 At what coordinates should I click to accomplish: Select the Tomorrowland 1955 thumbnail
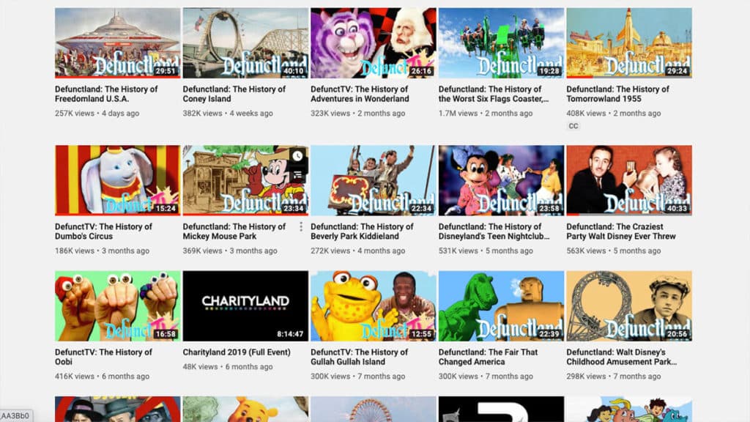coord(628,42)
